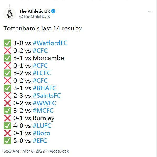Open the 5:52 AM Mar 8, 2022 timestamp

coord(24,151)
